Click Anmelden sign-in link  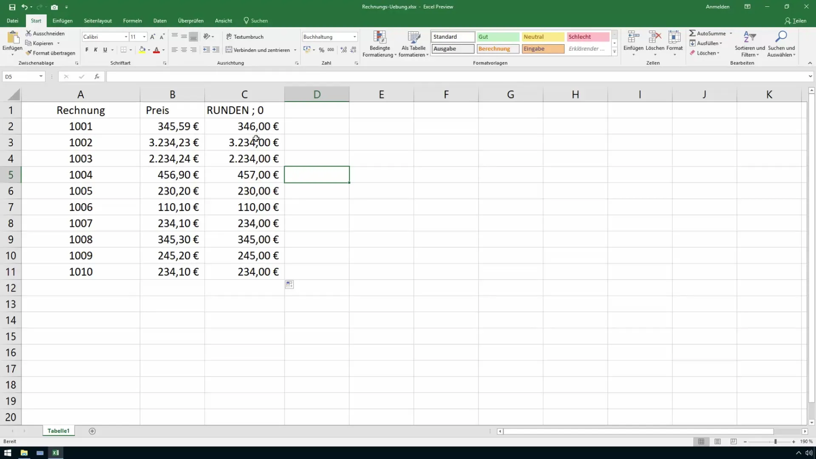click(717, 7)
